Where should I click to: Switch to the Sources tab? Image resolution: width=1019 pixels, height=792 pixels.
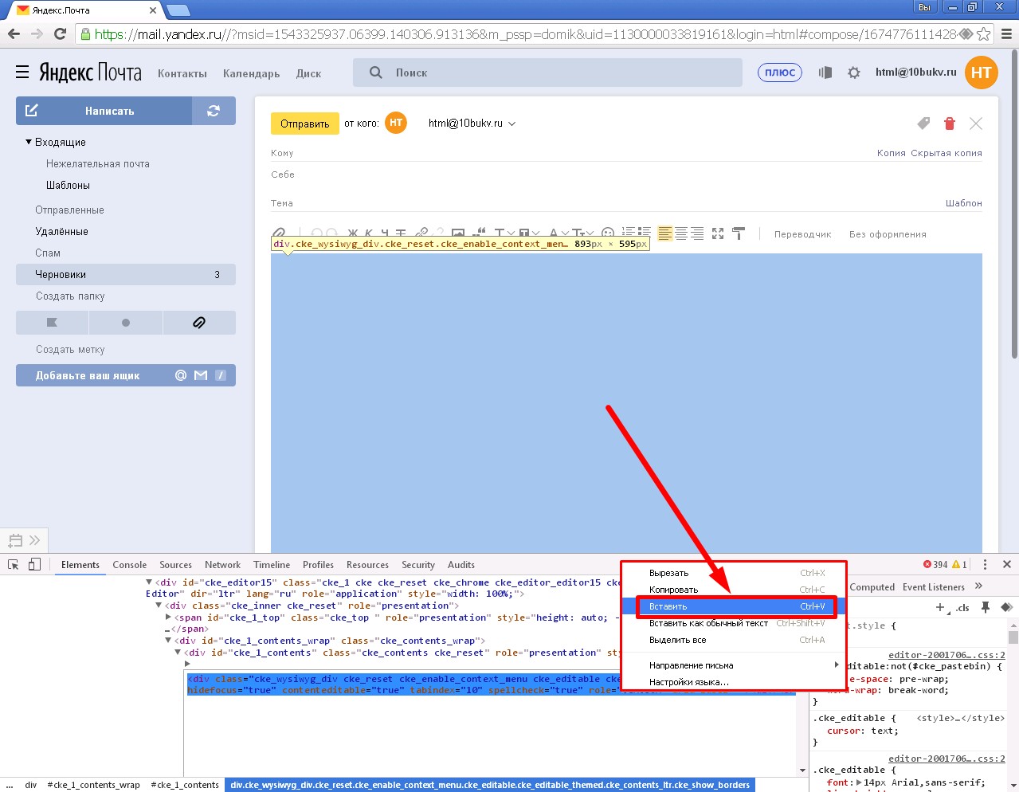[x=175, y=564]
